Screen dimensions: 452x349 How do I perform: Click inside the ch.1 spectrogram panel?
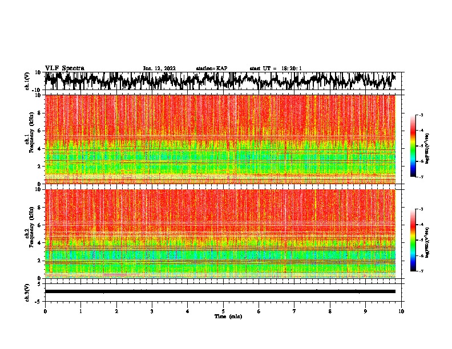click(220, 139)
